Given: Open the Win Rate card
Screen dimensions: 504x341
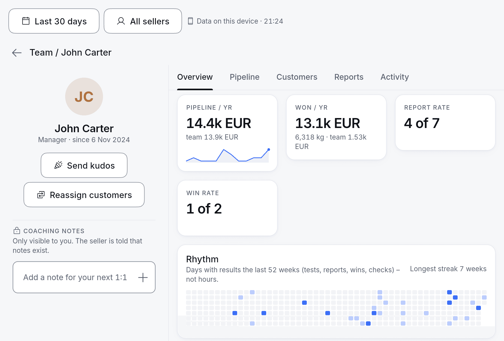Looking at the screenshot, I should point(227,208).
